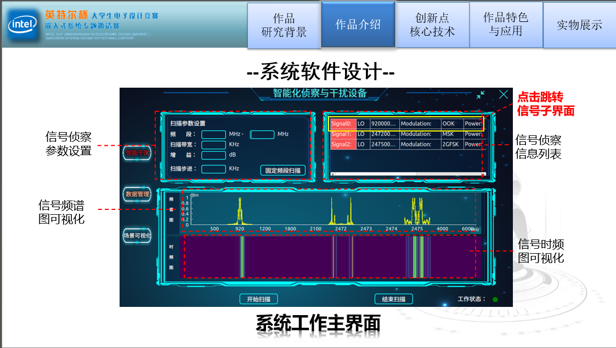This screenshot has width=616, height=348.
Task: Click the 2475 label on spectrum axis
Action: point(417,229)
